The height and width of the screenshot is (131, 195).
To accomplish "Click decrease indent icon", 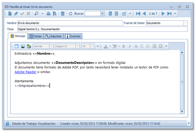I will point(154,46).
